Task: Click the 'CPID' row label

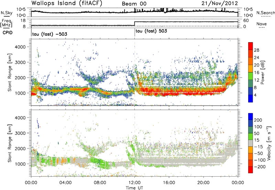Action: click(x=8, y=33)
